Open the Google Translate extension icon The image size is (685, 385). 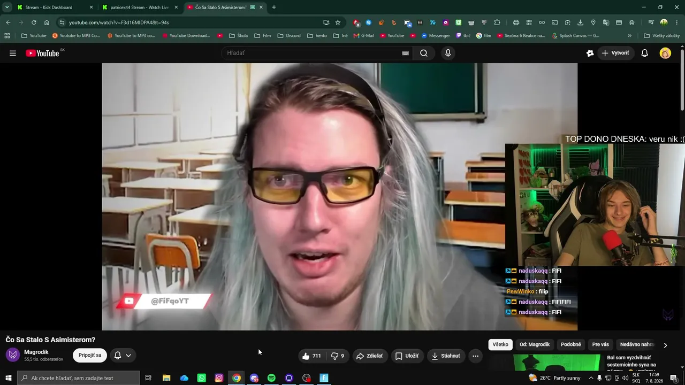606,22
